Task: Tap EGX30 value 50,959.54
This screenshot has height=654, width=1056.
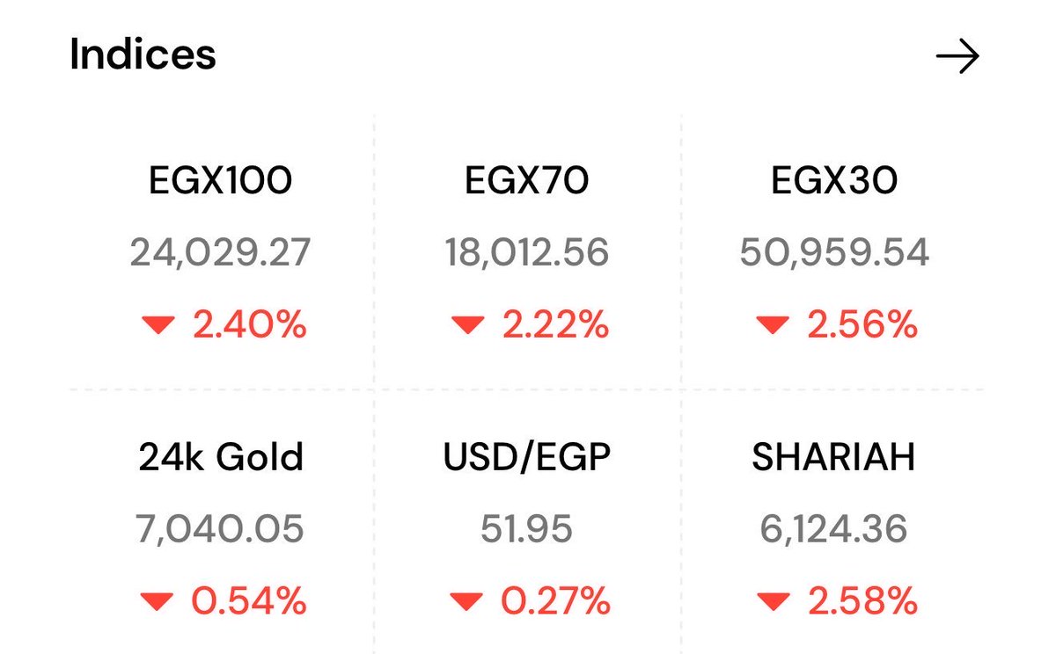Action: [834, 253]
